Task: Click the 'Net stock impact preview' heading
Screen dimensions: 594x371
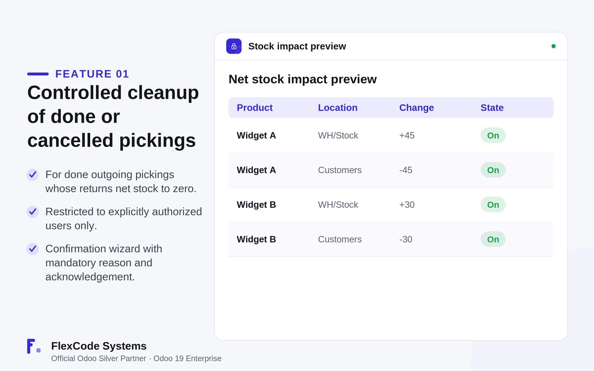Action: (303, 79)
